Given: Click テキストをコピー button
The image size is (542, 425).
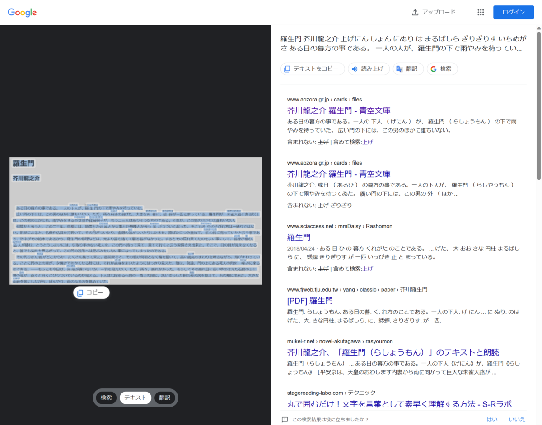Looking at the screenshot, I should [x=313, y=69].
